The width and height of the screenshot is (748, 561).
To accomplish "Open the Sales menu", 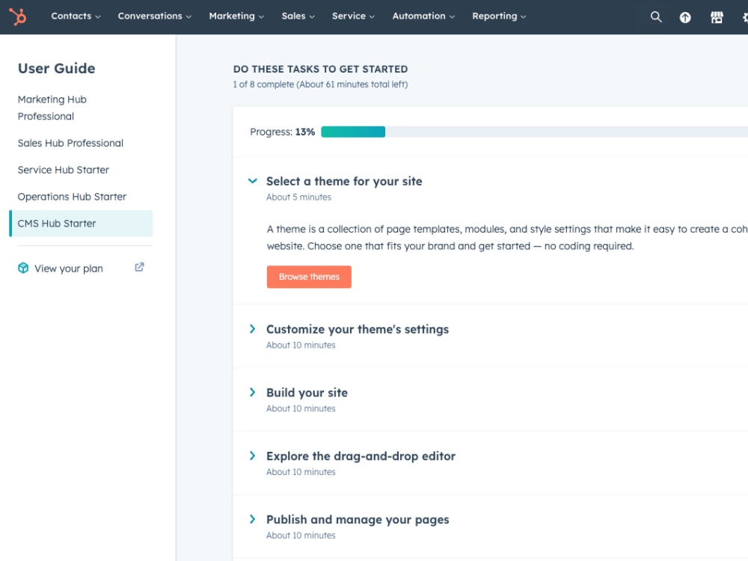I will point(298,16).
